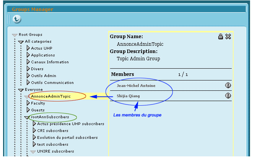Image resolution: width=260 pixels, height=164 pixels.
Task: Collapse the Everyone group node
Action: (21, 90)
